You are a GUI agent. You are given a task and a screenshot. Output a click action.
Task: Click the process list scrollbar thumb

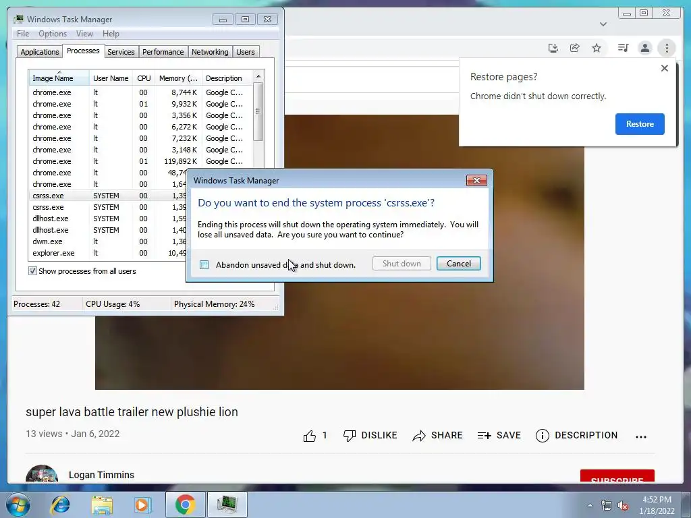(258, 111)
